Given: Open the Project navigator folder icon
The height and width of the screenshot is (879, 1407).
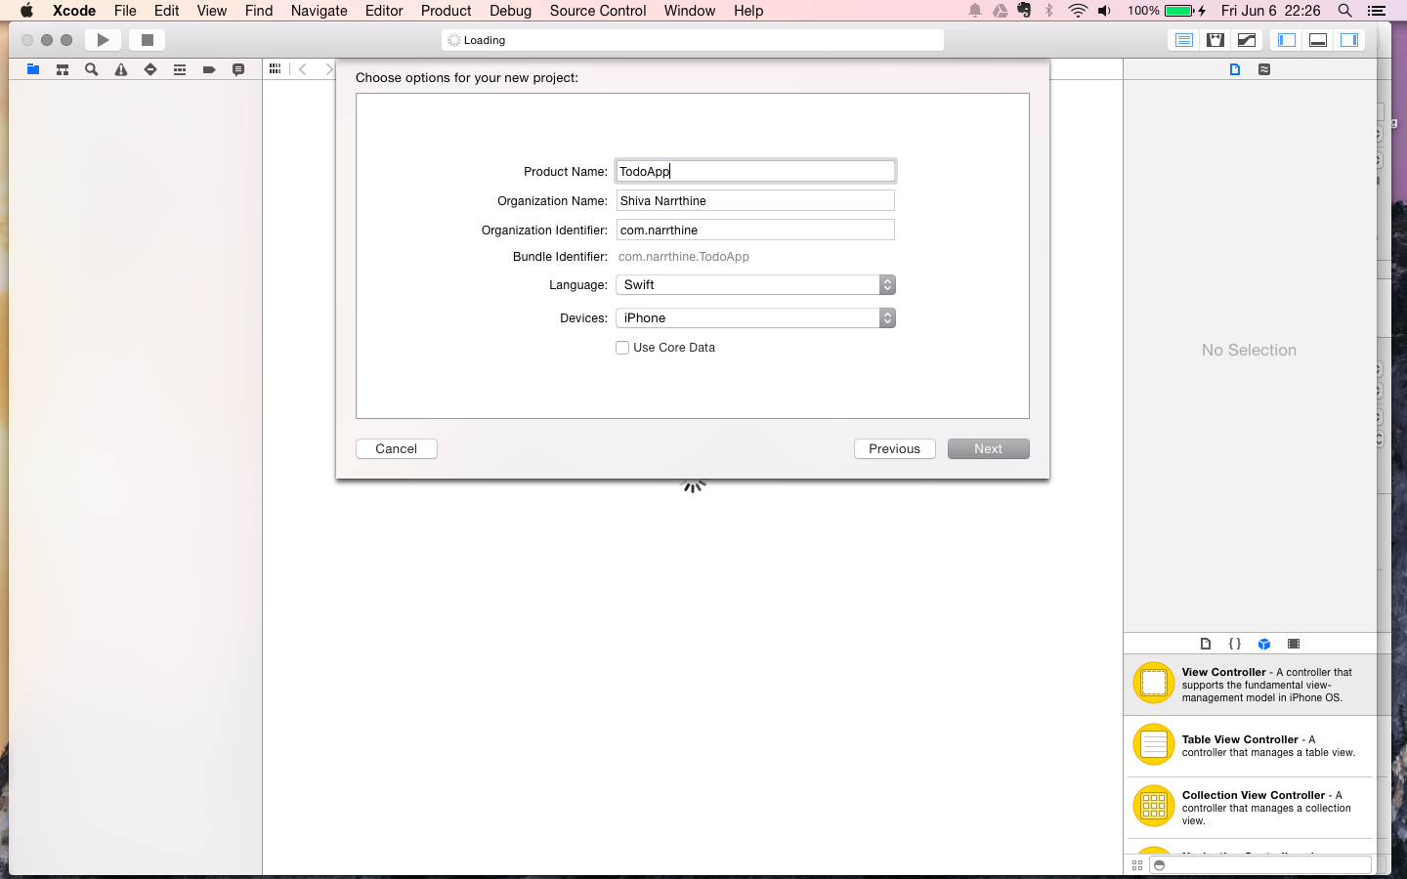Looking at the screenshot, I should (33, 69).
